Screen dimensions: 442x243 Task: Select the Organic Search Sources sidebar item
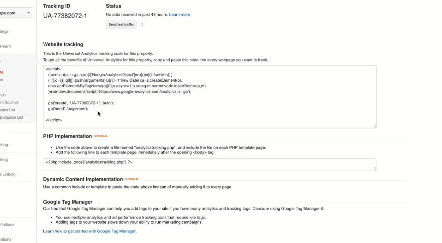(9, 103)
